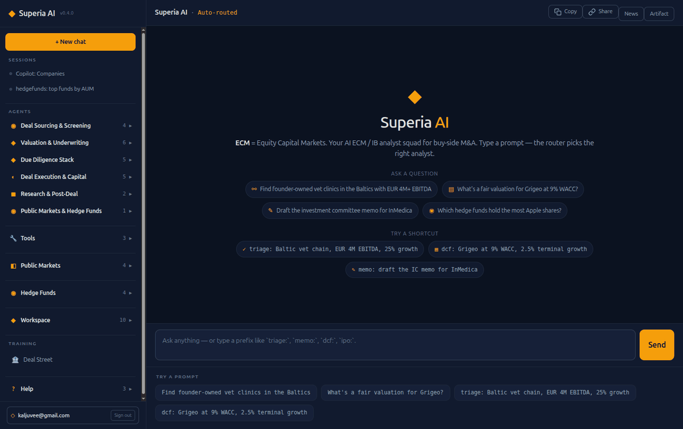Select the Help menu label

[27, 389]
